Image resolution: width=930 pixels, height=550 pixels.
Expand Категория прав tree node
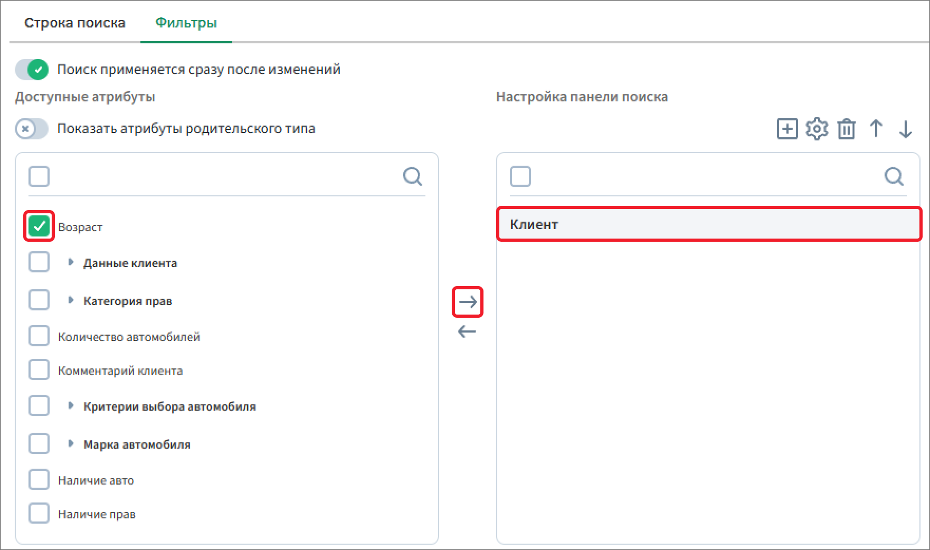[x=71, y=300]
